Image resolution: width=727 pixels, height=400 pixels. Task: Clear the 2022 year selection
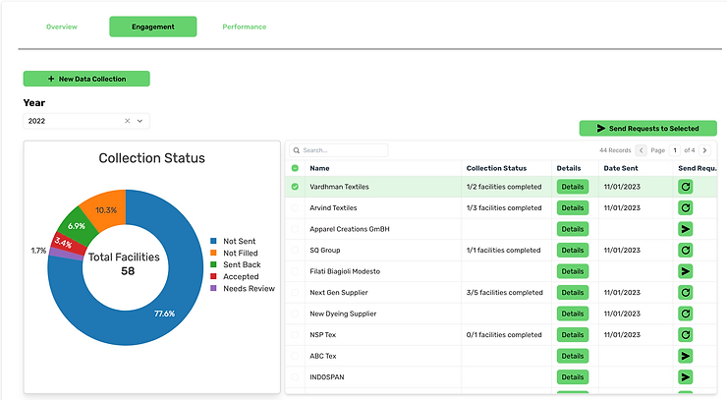127,121
